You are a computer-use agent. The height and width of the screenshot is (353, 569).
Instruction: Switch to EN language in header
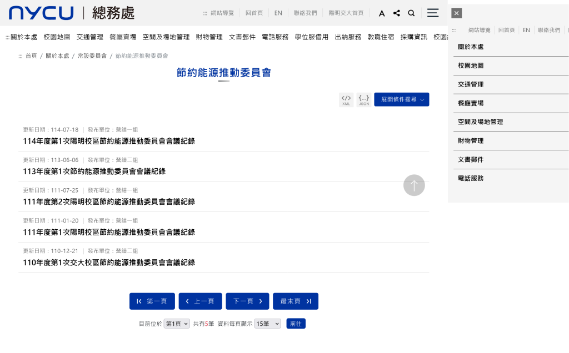(278, 13)
